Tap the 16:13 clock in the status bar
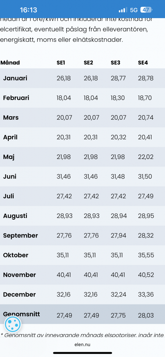Image resolution: width=165 pixels, height=357 pixels. [29, 10]
